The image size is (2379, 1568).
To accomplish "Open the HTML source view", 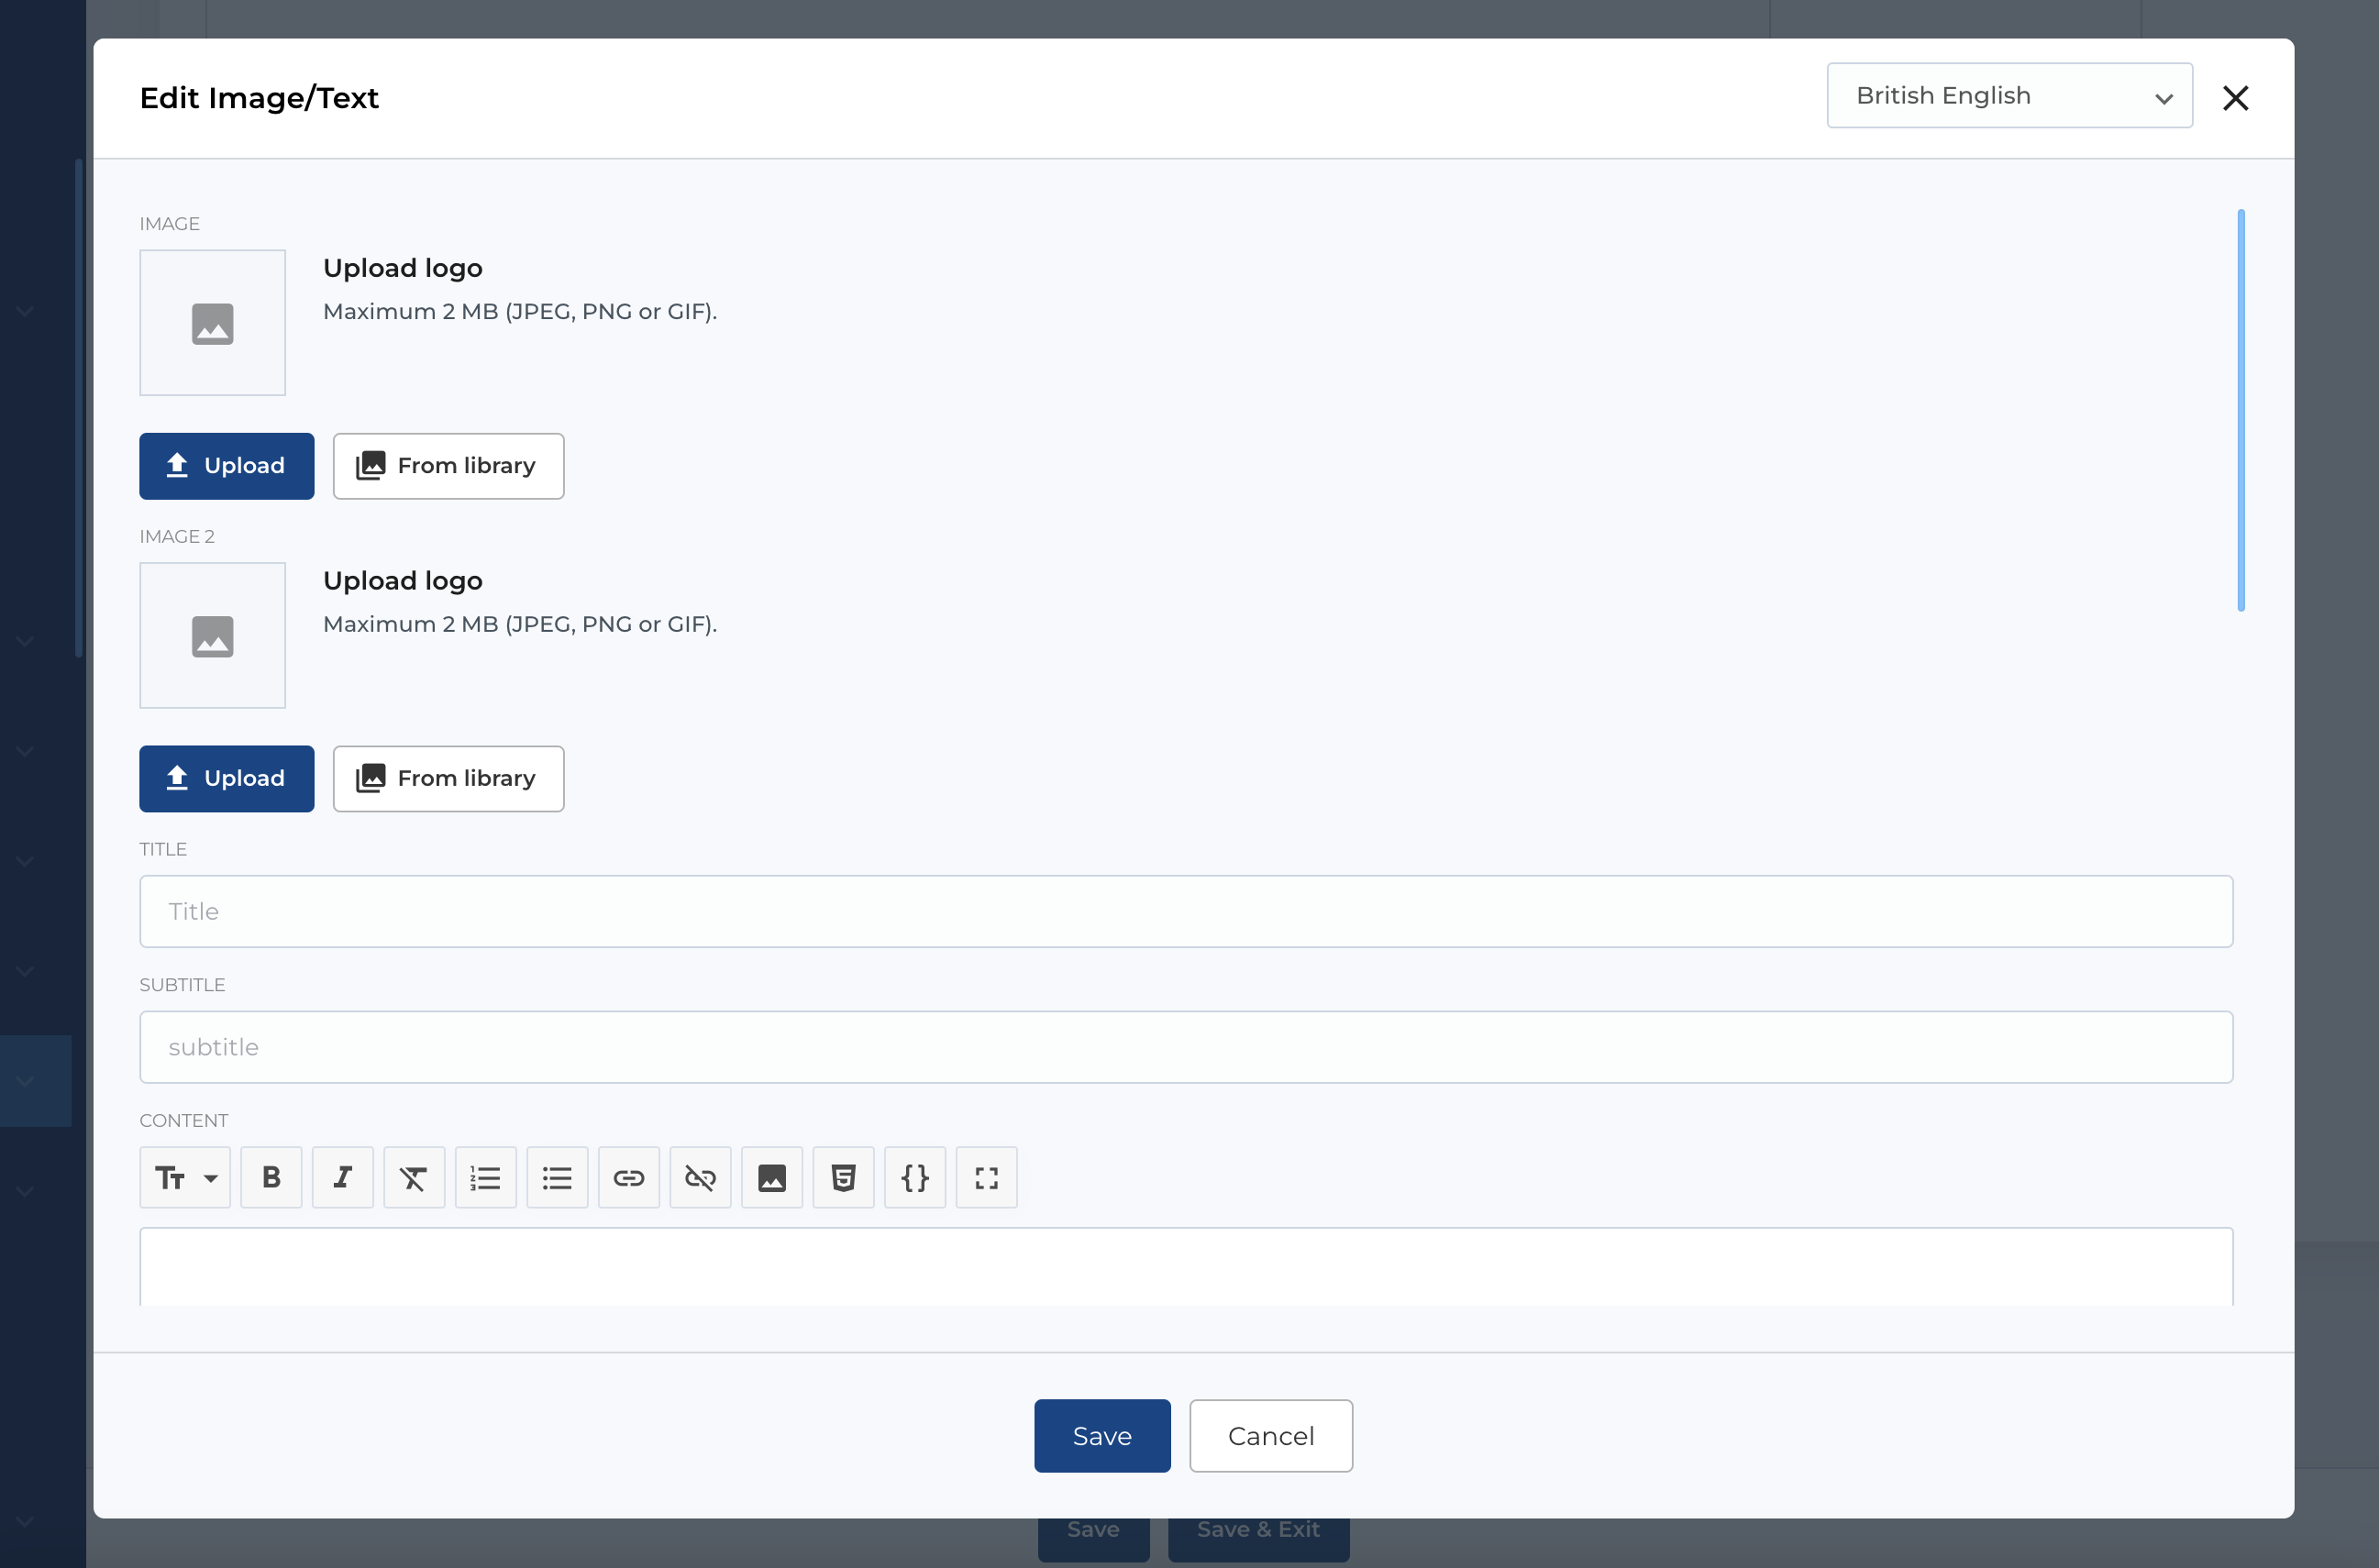I will [x=843, y=1177].
